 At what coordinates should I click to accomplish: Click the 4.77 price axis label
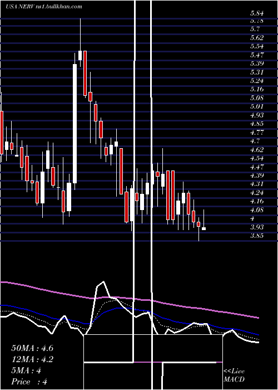point(257,133)
